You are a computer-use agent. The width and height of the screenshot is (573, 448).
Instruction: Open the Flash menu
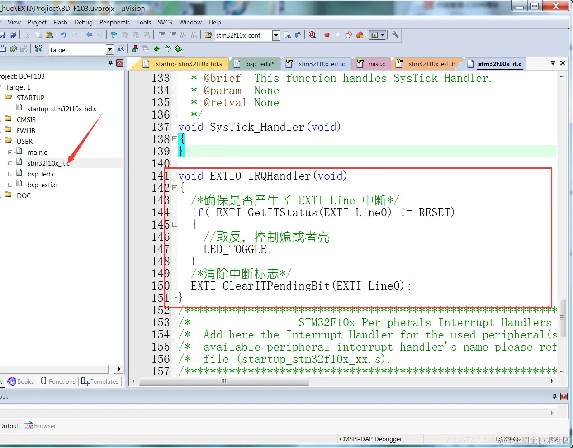pyautogui.click(x=60, y=22)
